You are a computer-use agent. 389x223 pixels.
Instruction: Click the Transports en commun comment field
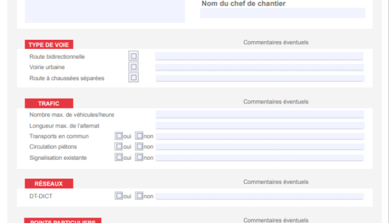[x=260, y=137]
